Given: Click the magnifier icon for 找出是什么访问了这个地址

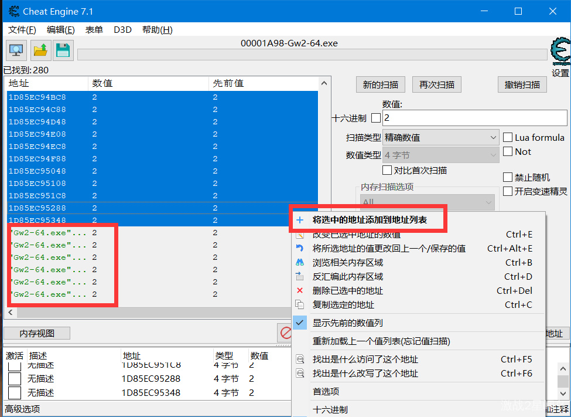Looking at the screenshot, I should (x=300, y=360).
